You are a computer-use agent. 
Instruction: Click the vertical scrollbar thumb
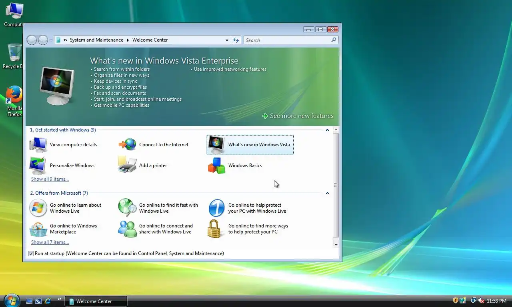[336, 185]
